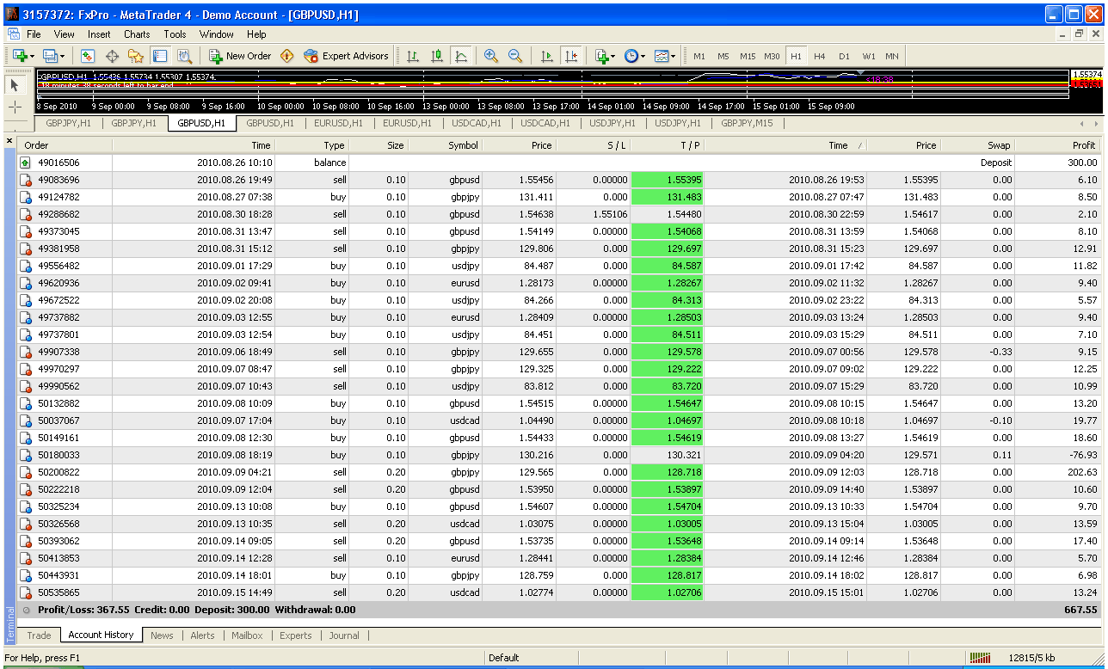Click the zoom in magnifier icon

pos(491,56)
